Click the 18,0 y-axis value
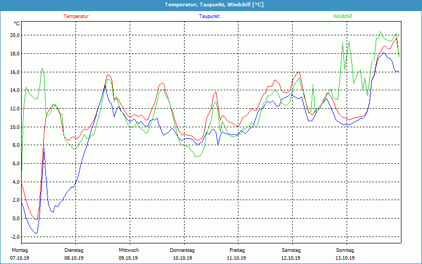Image resolution: width=422 pixels, height=264 pixels. pyautogui.click(x=15, y=54)
